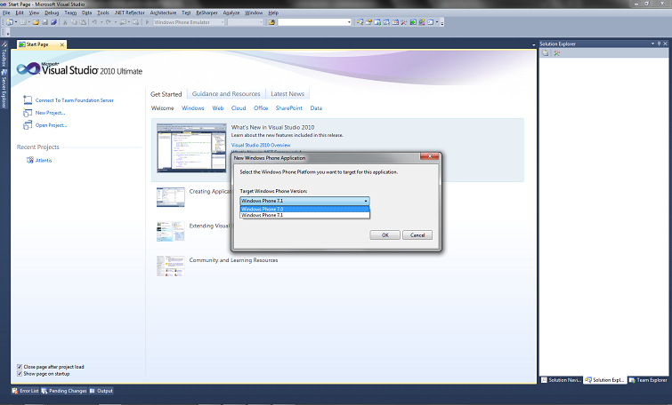This screenshot has height=405, width=672.
Task: Click the Redo arrow toolbar icon
Action: coord(109,22)
